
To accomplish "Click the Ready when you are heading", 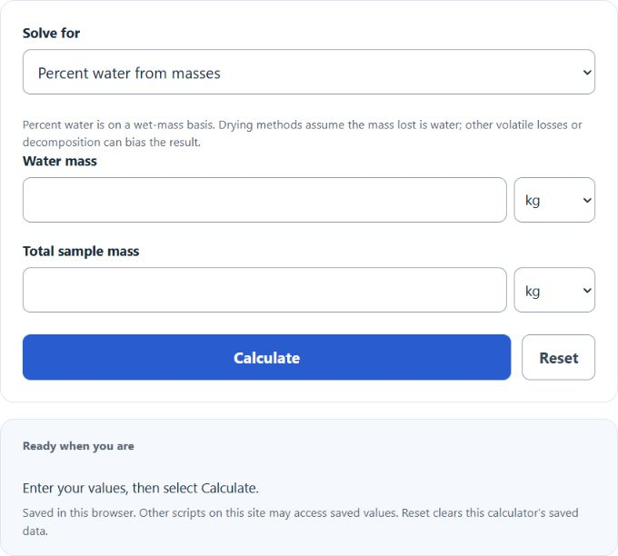I will pyautogui.click(x=78, y=446).
